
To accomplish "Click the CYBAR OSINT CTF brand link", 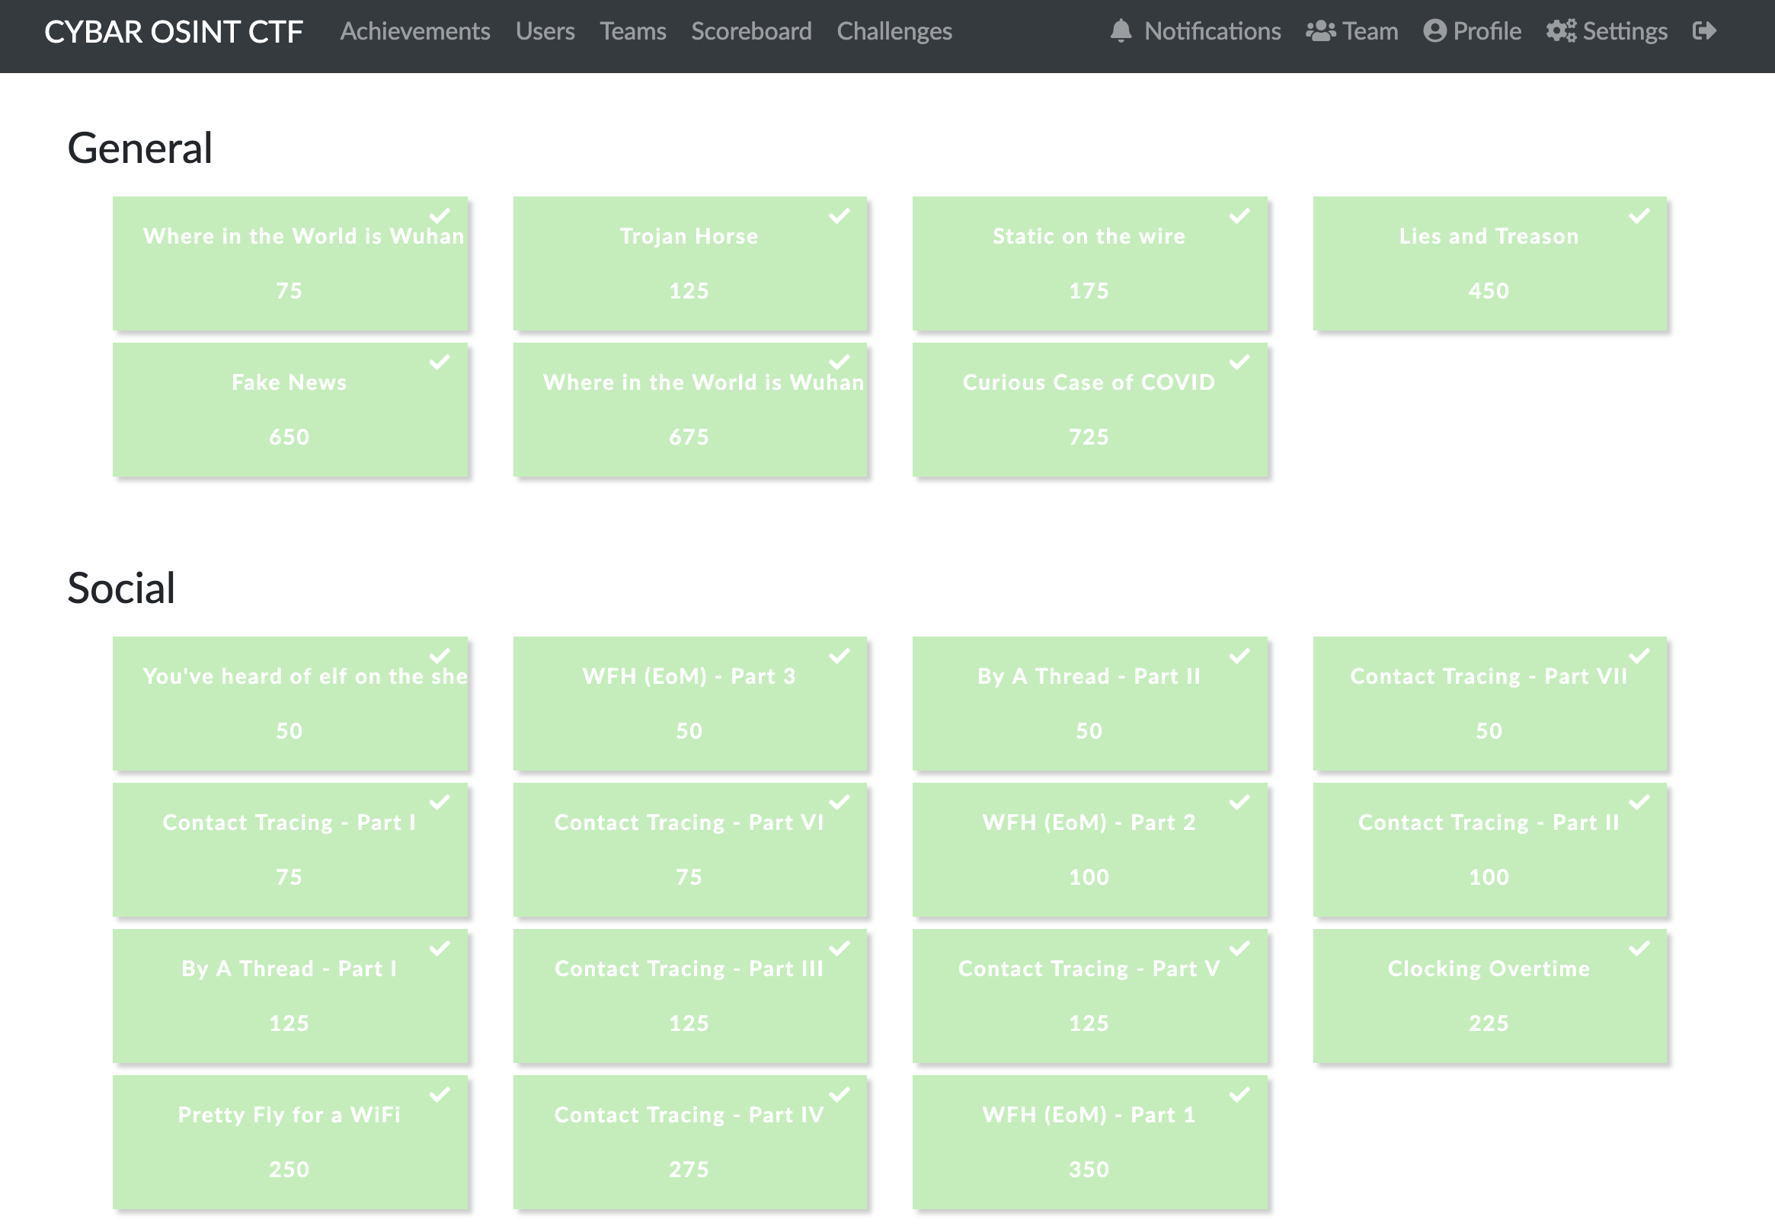I will click(x=173, y=32).
